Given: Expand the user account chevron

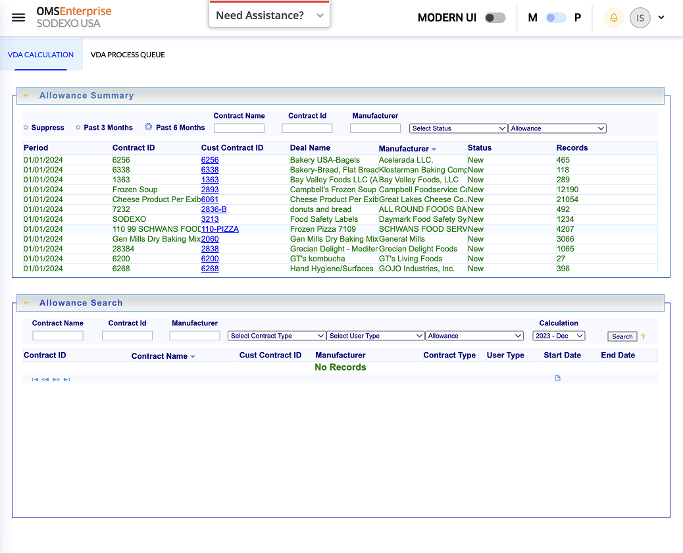Looking at the screenshot, I should click(x=661, y=17).
